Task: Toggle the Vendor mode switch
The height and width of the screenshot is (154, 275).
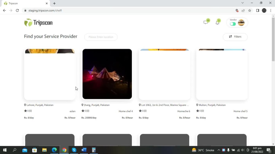Action: 233,24
